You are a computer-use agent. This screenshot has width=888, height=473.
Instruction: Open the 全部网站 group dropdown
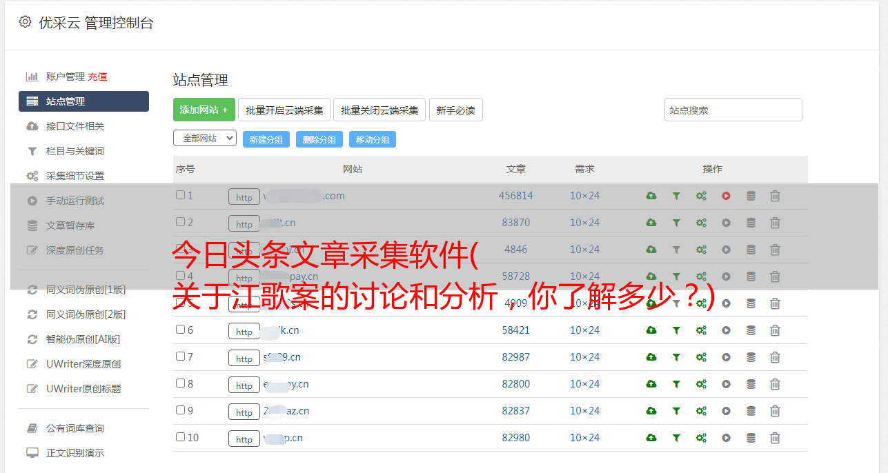(205, 138)
